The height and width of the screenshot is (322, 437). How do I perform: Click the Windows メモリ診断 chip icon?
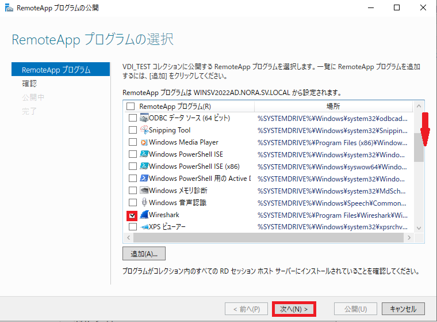(144, 191)
